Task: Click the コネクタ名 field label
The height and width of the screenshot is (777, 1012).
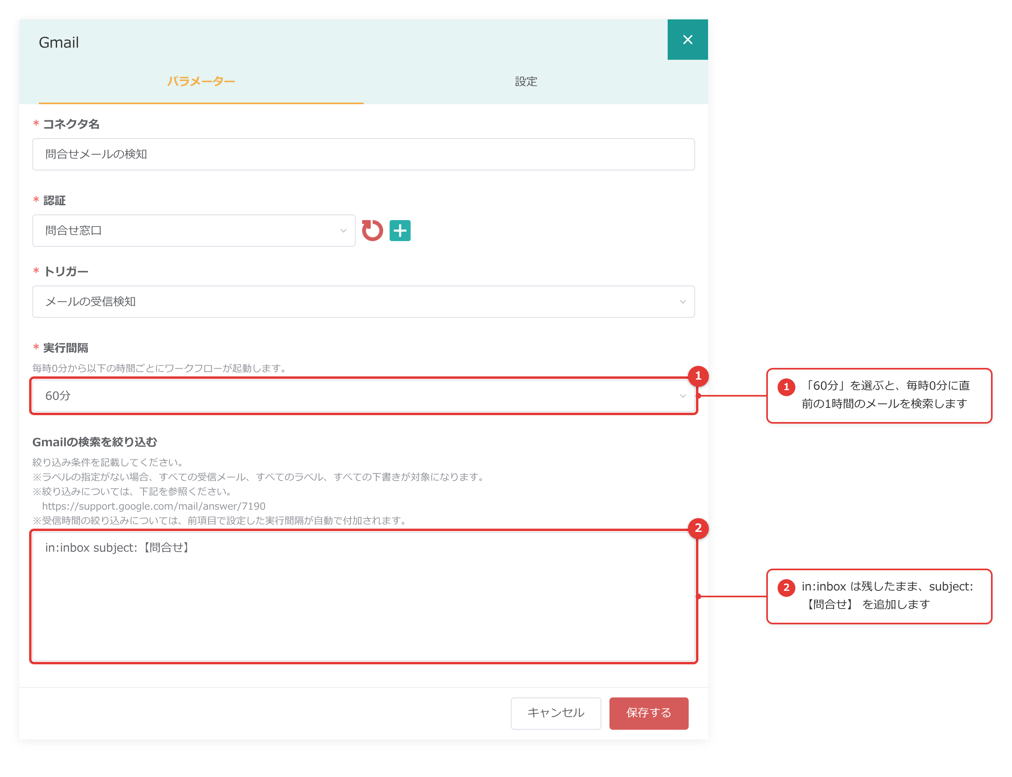Action: coord(71,124)
